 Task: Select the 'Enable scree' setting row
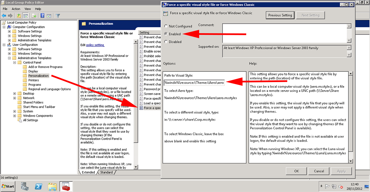point(150,51)
